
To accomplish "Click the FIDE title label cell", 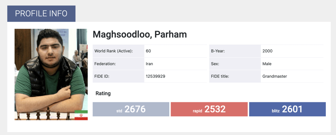I will (220, 76).
